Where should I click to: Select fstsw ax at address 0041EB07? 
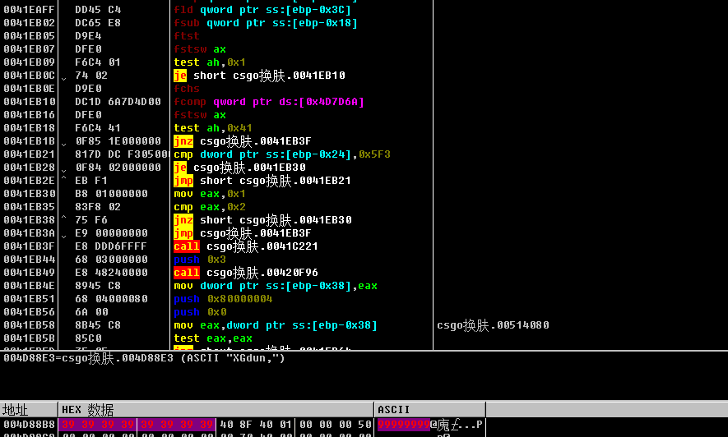(x=200, y=49)
